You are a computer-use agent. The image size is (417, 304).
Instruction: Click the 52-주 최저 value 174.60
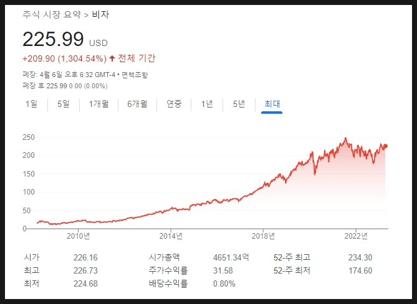click(x=360, y=270)
